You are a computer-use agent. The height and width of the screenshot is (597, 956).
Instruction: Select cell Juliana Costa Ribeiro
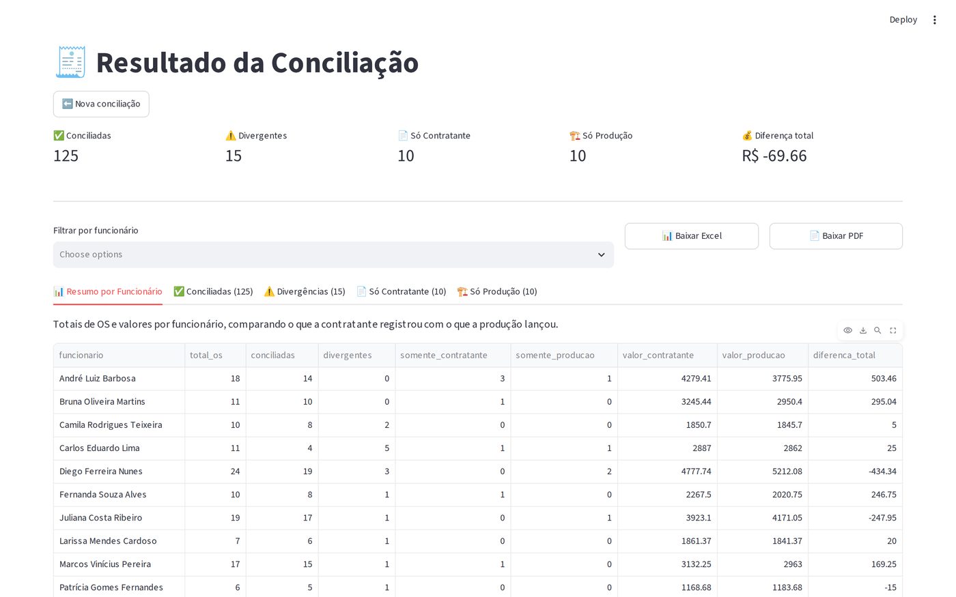click(x=119, y=518)
